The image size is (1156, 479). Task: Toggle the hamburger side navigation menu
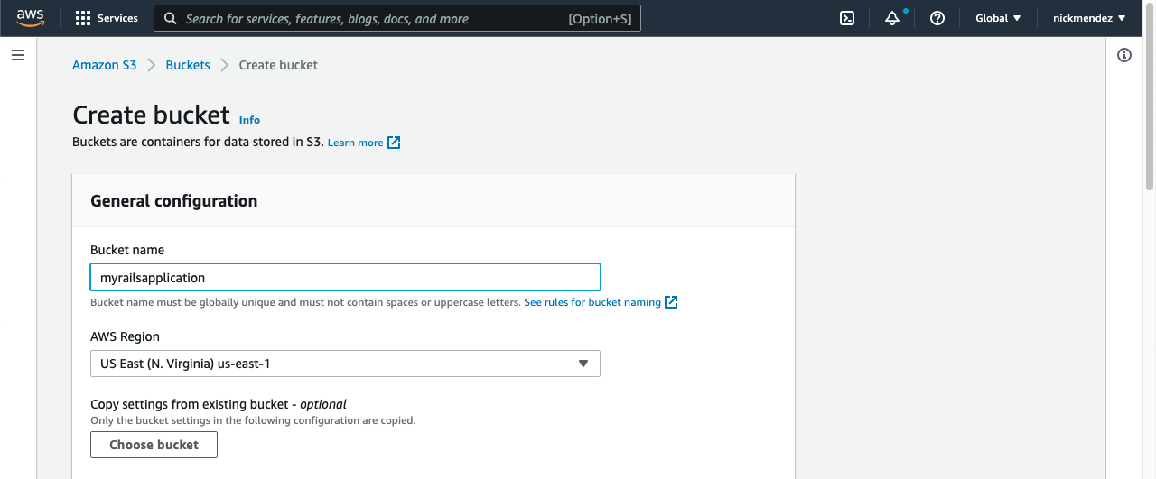point(17,56)
